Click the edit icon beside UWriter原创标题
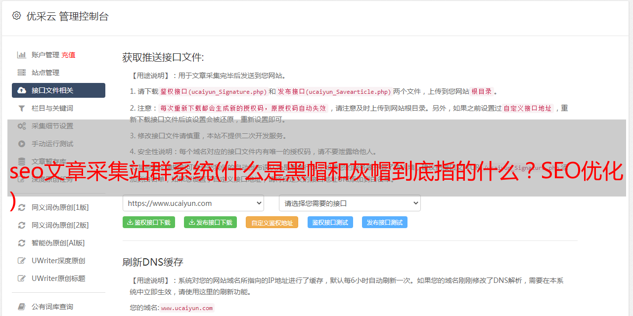This screenshot has height=316, width=633. pyautogui.click(x=22, y=278)
